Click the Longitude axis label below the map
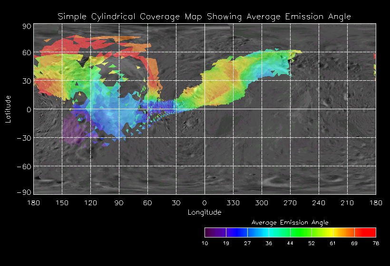The height and width of the screenshot is (266, 390). tap(204, 212)
